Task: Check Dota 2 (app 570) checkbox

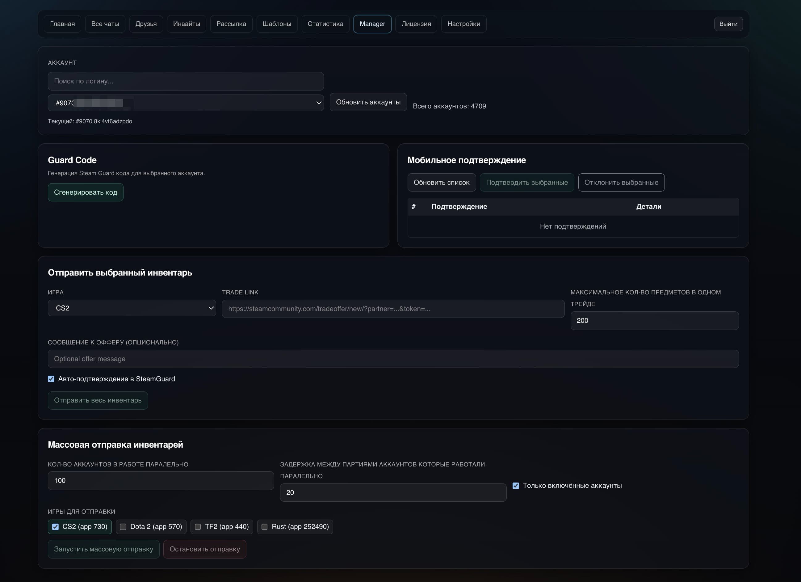Action: point(123,527)
